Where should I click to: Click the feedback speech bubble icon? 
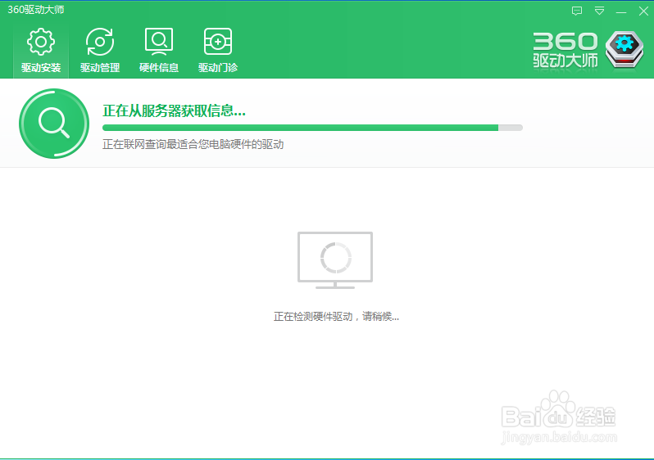coord(577,11)
